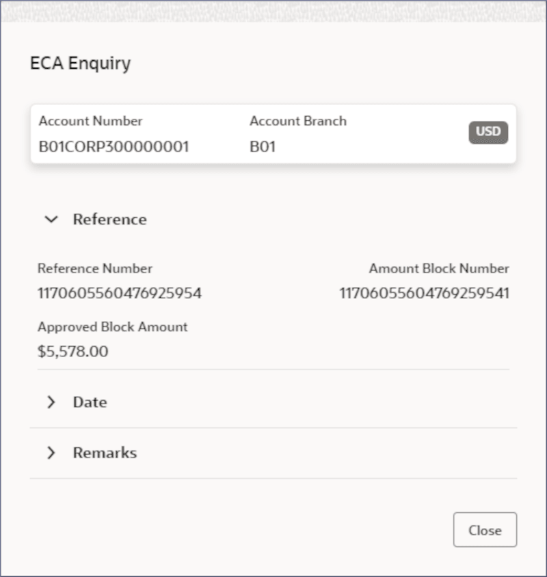The width and height of the screenshot is (547, 577).
Task: Select amount block value 11706055604769259541
Action: 424,294
